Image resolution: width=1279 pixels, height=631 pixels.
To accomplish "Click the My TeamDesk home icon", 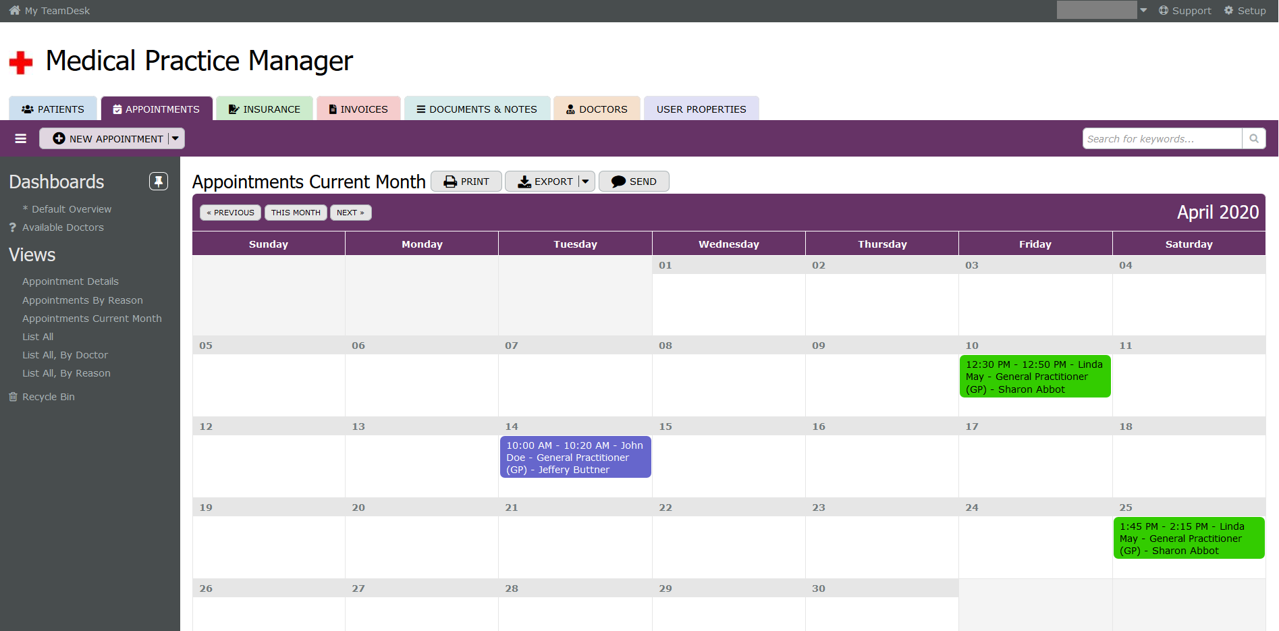I will [x=14, y=11].
